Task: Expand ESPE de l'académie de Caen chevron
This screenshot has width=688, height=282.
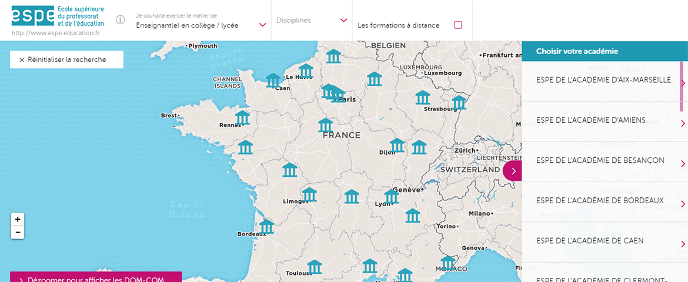Action: pos(683,244)
